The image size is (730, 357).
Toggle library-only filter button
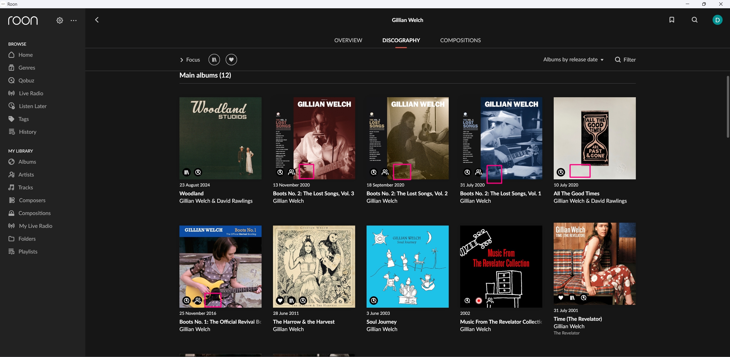pos(214,60)
